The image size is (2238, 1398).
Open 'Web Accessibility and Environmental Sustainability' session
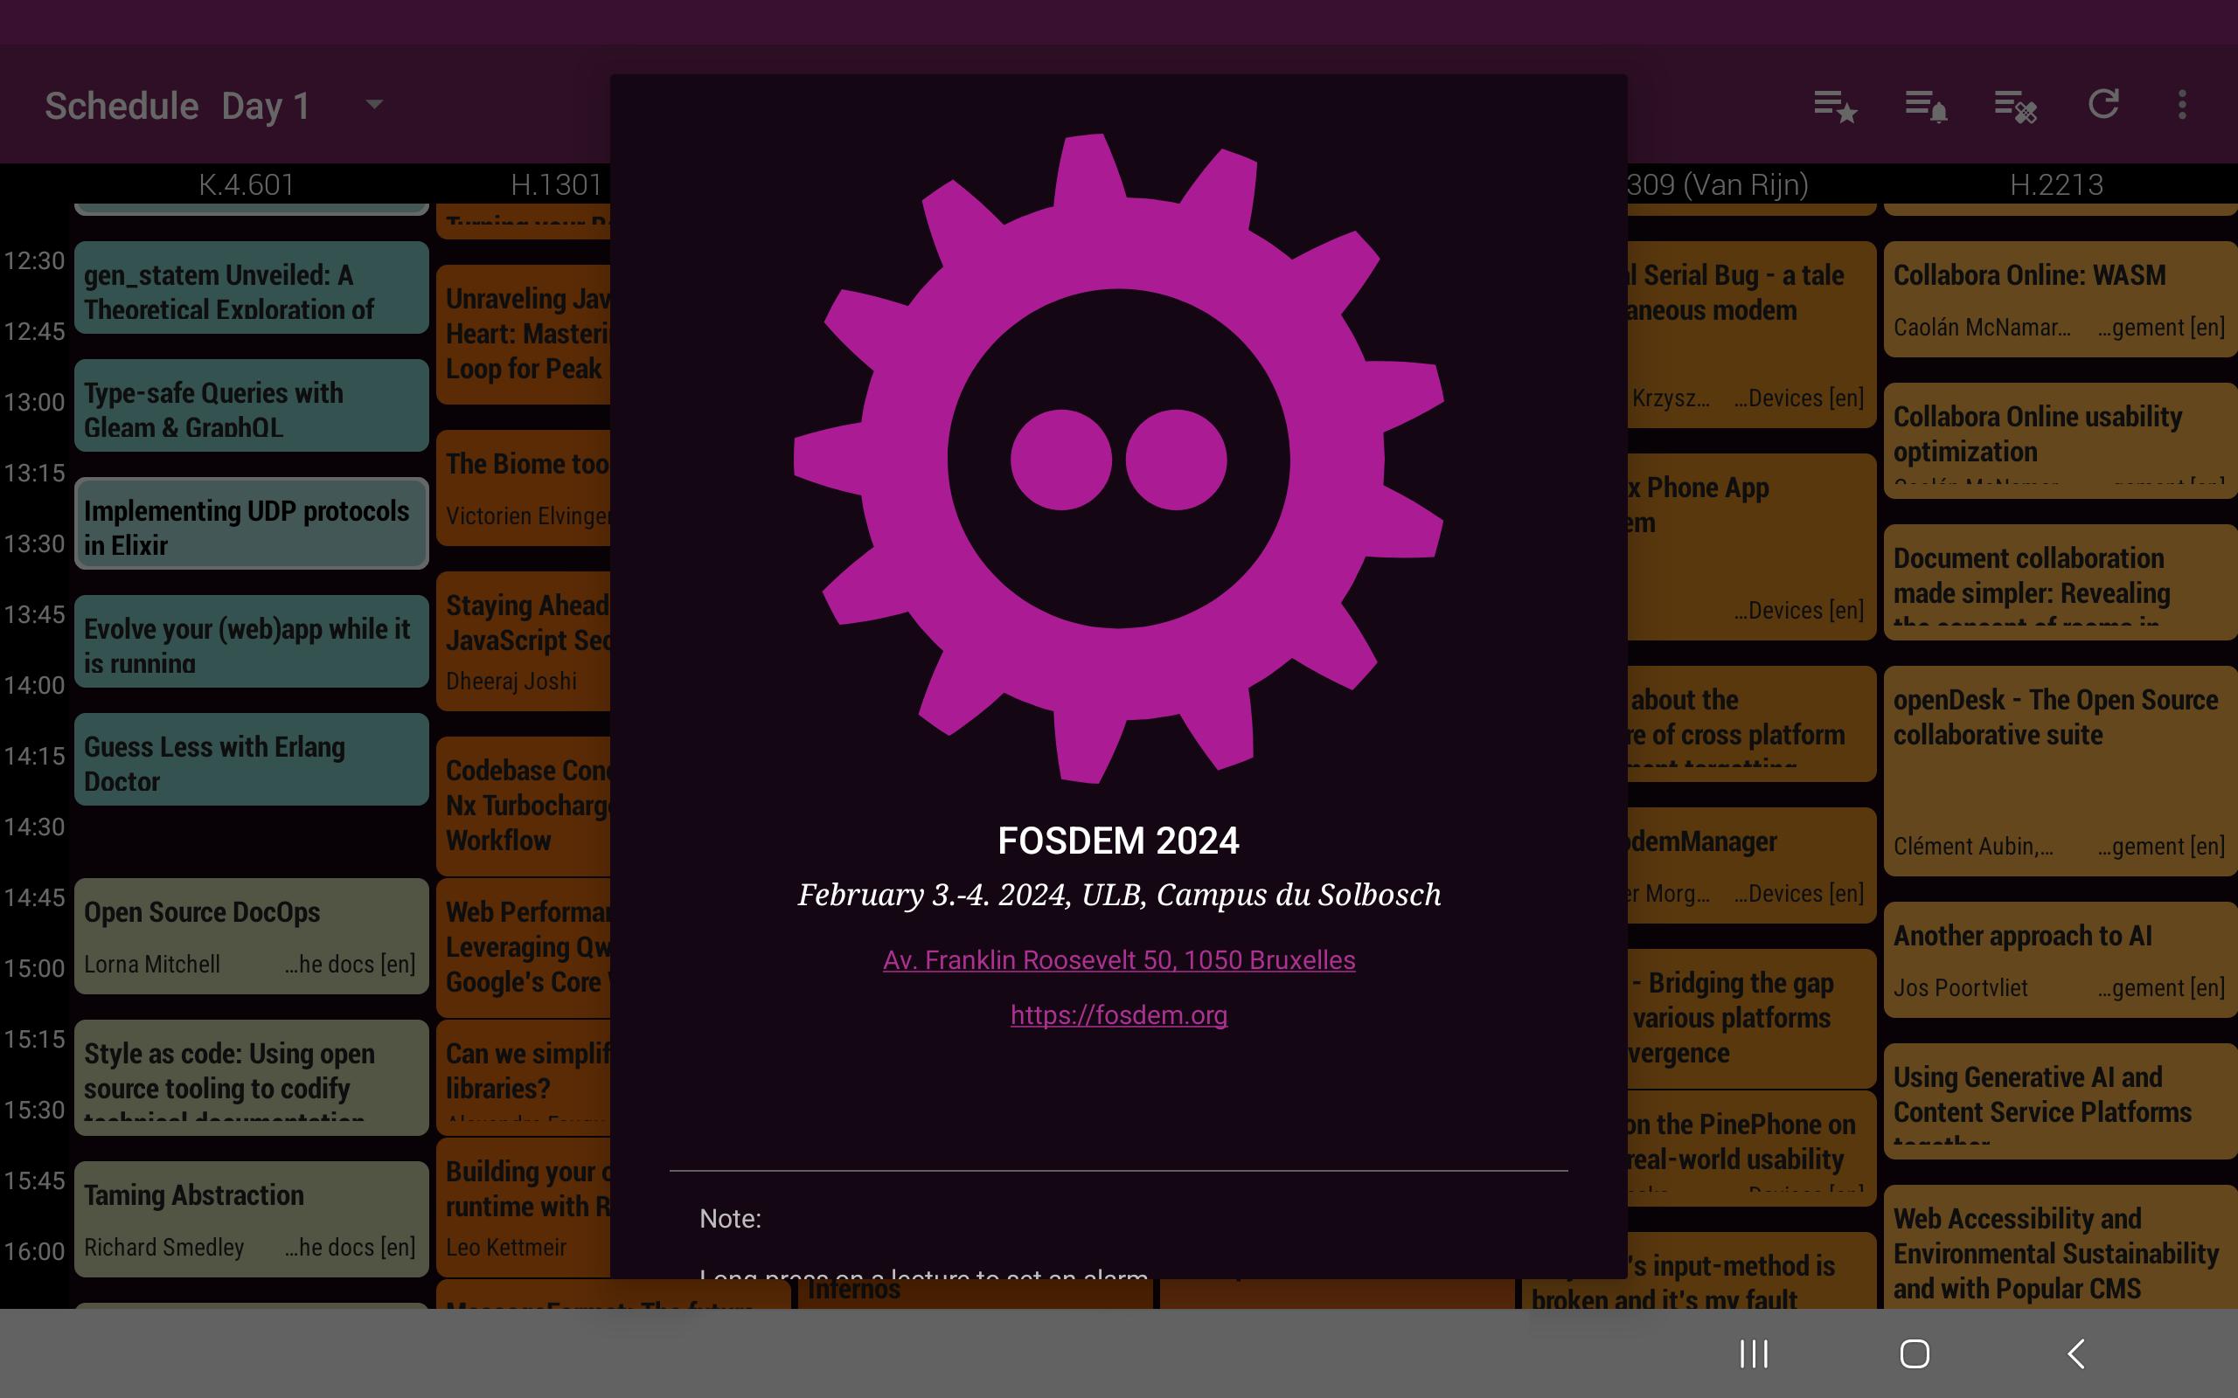coord(2061,1246)
